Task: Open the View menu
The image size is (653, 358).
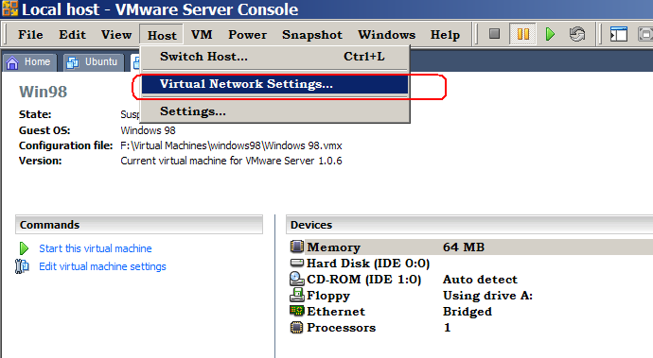Action: coord(116,35)
